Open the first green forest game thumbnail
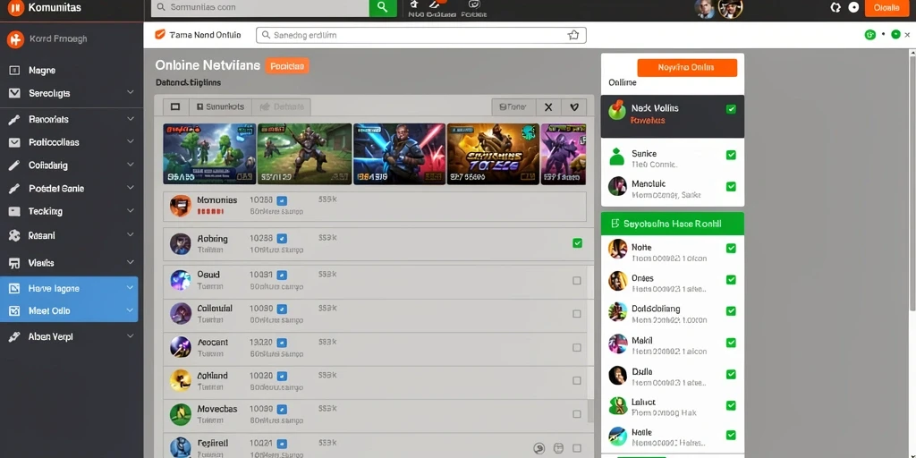This screenshot has height=458, width=916. pyautogui.click(x=209, y=154)
